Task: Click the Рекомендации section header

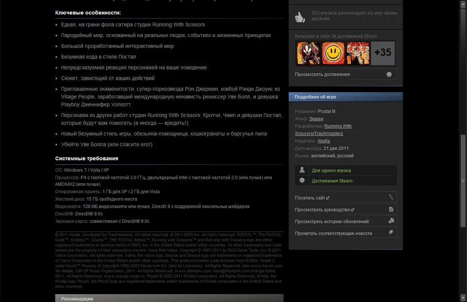Action: 169,298
